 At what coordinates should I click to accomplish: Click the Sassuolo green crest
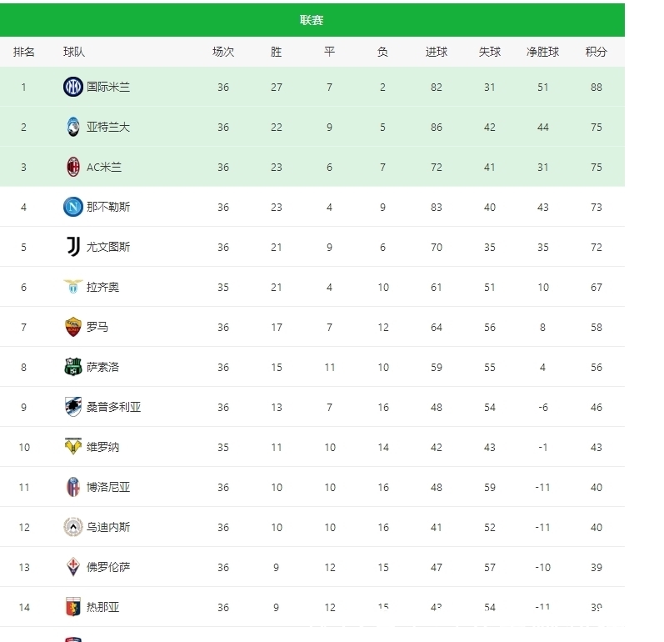[x=73, y=367]
